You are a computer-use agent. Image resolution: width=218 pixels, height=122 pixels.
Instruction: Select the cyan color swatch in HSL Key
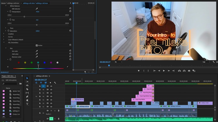click(38, 62)
